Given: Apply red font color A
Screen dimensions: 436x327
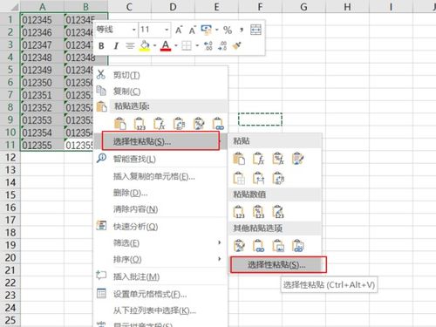Looking at the screenshot, I should pyautogui.click(x=166, y=45).
